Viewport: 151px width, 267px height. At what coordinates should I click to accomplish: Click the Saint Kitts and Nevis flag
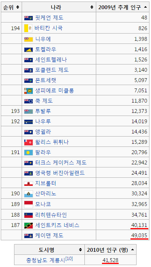(x=29, y=225)
